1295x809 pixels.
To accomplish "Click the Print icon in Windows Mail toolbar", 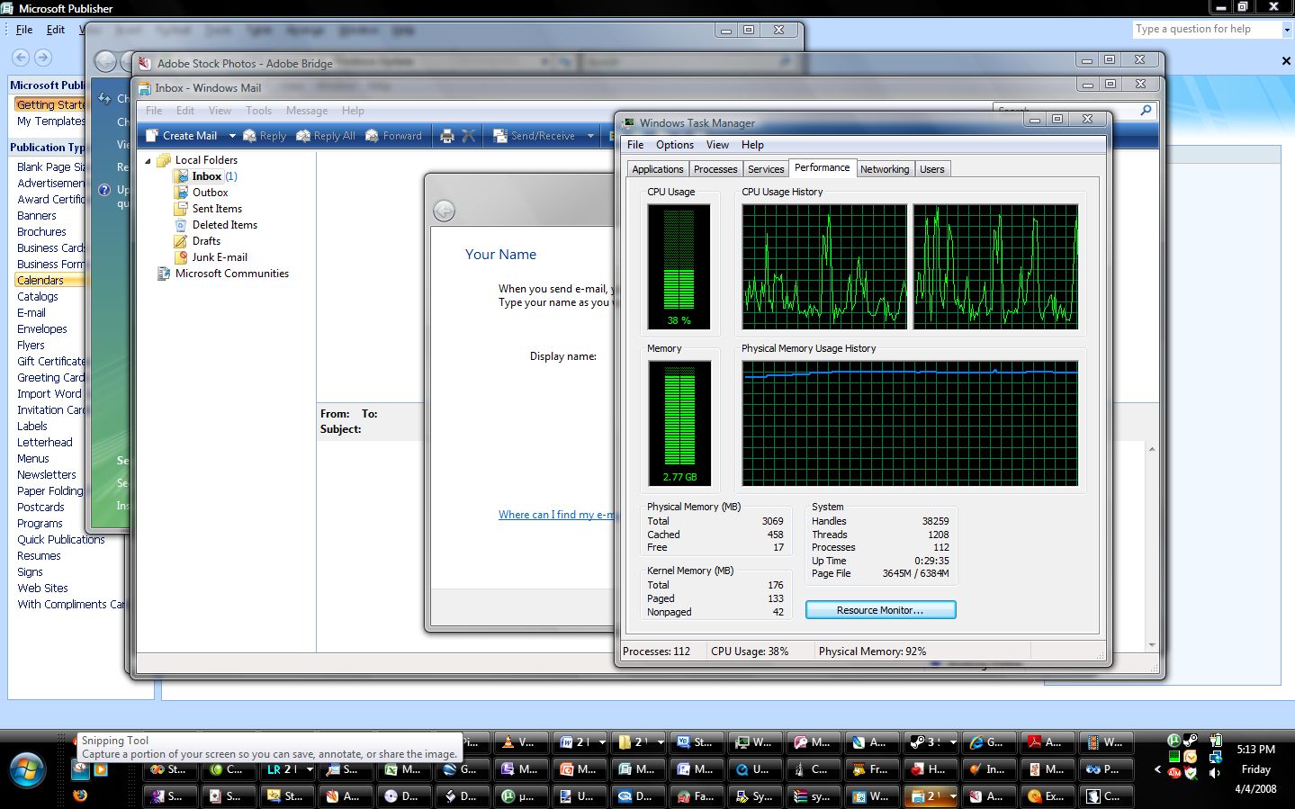I will point(447,136).
